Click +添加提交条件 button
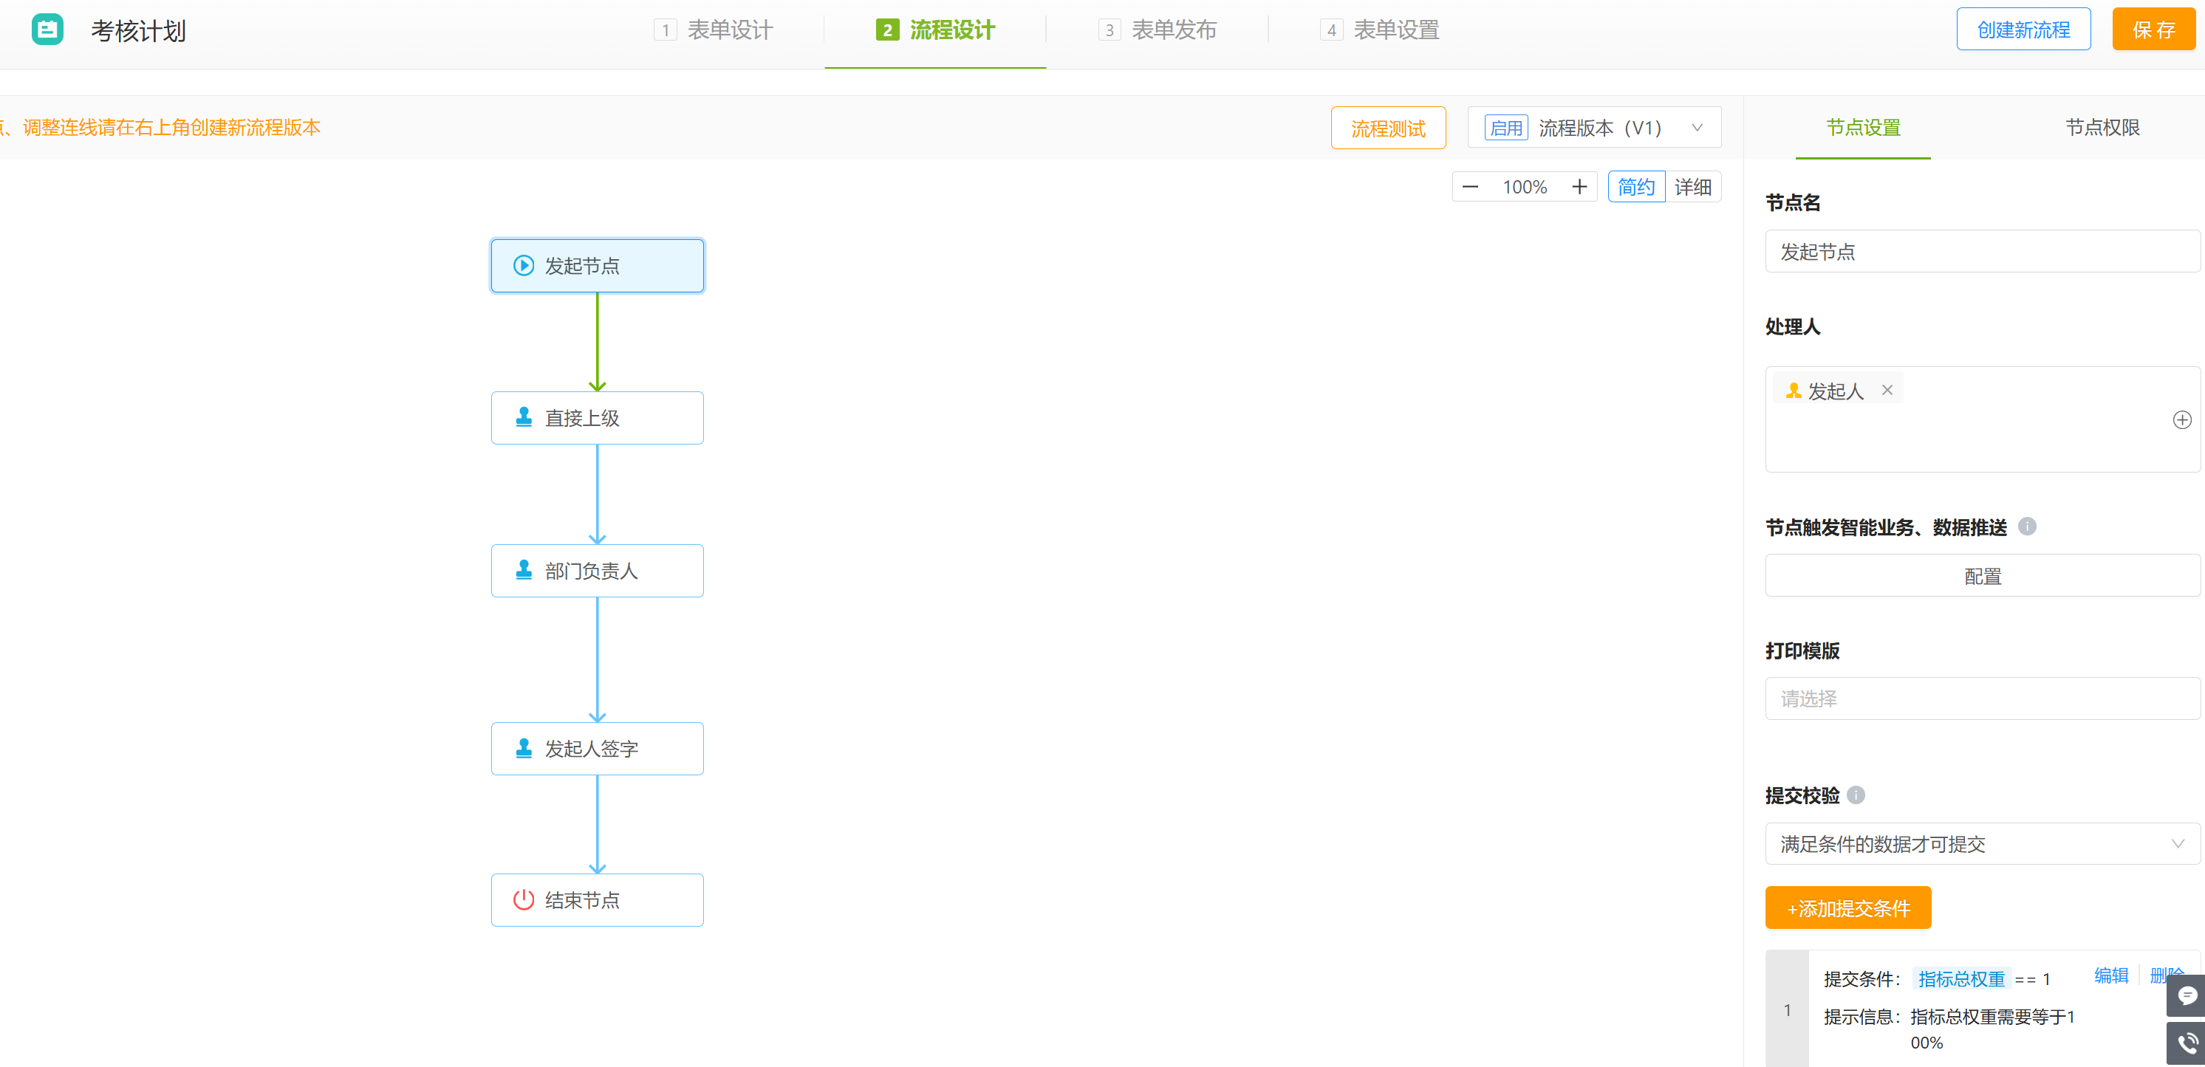 click(1847, 908)
